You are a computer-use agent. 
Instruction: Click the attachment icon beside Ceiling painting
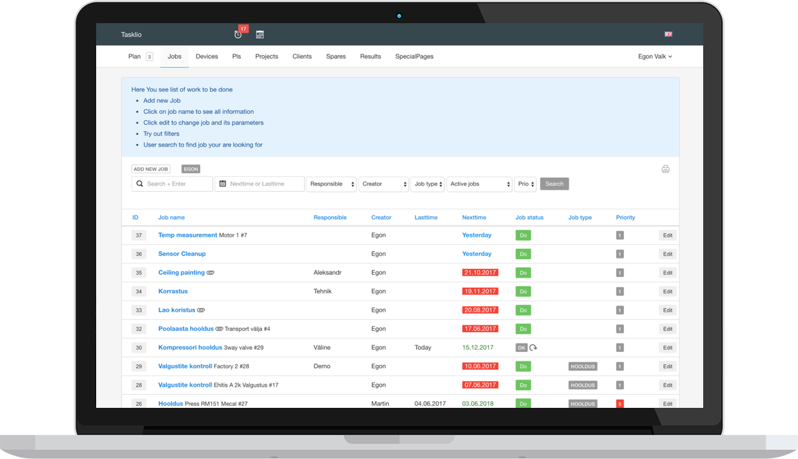point(210,273)
